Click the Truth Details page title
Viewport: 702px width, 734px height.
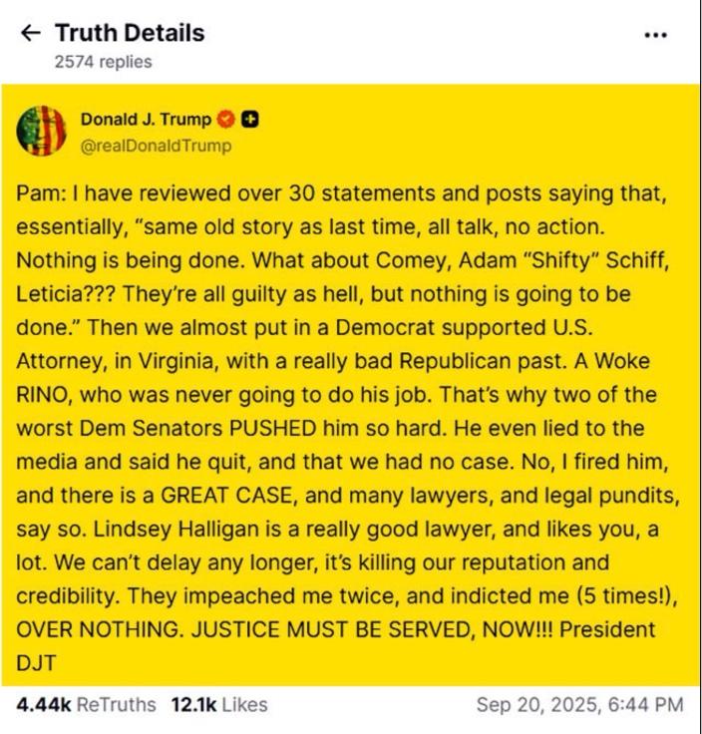click(130, 33)
